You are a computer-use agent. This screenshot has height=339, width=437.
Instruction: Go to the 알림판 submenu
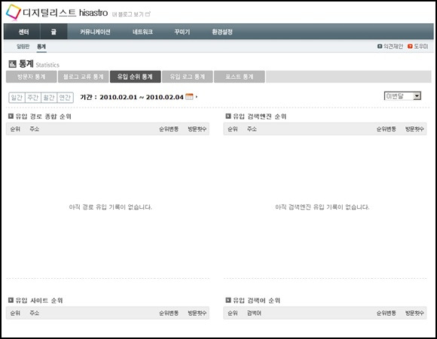click(x=23, y=47)
